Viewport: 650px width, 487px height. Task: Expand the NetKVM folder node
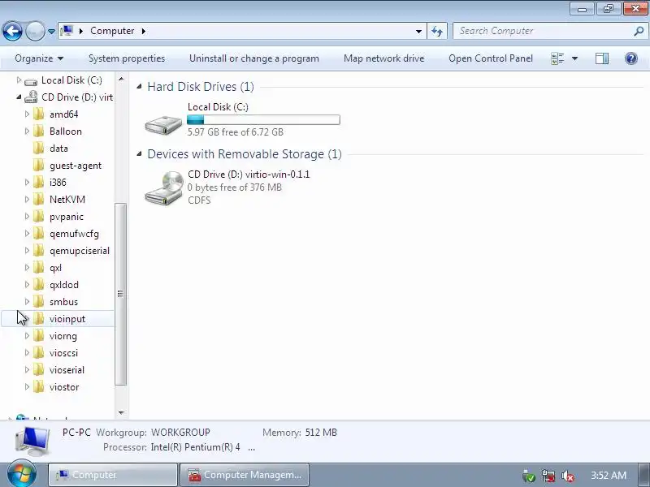(27, 200)
